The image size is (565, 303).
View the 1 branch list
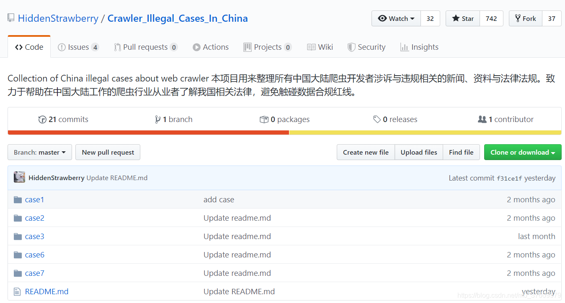pos(174,120)
